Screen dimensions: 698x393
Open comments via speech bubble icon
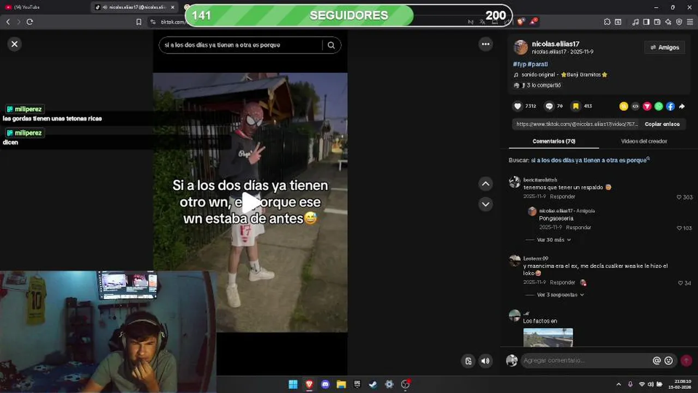(x=549, y=106)
